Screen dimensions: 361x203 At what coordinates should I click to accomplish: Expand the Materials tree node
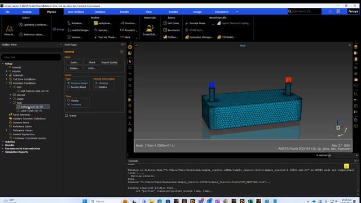(7, 75)
